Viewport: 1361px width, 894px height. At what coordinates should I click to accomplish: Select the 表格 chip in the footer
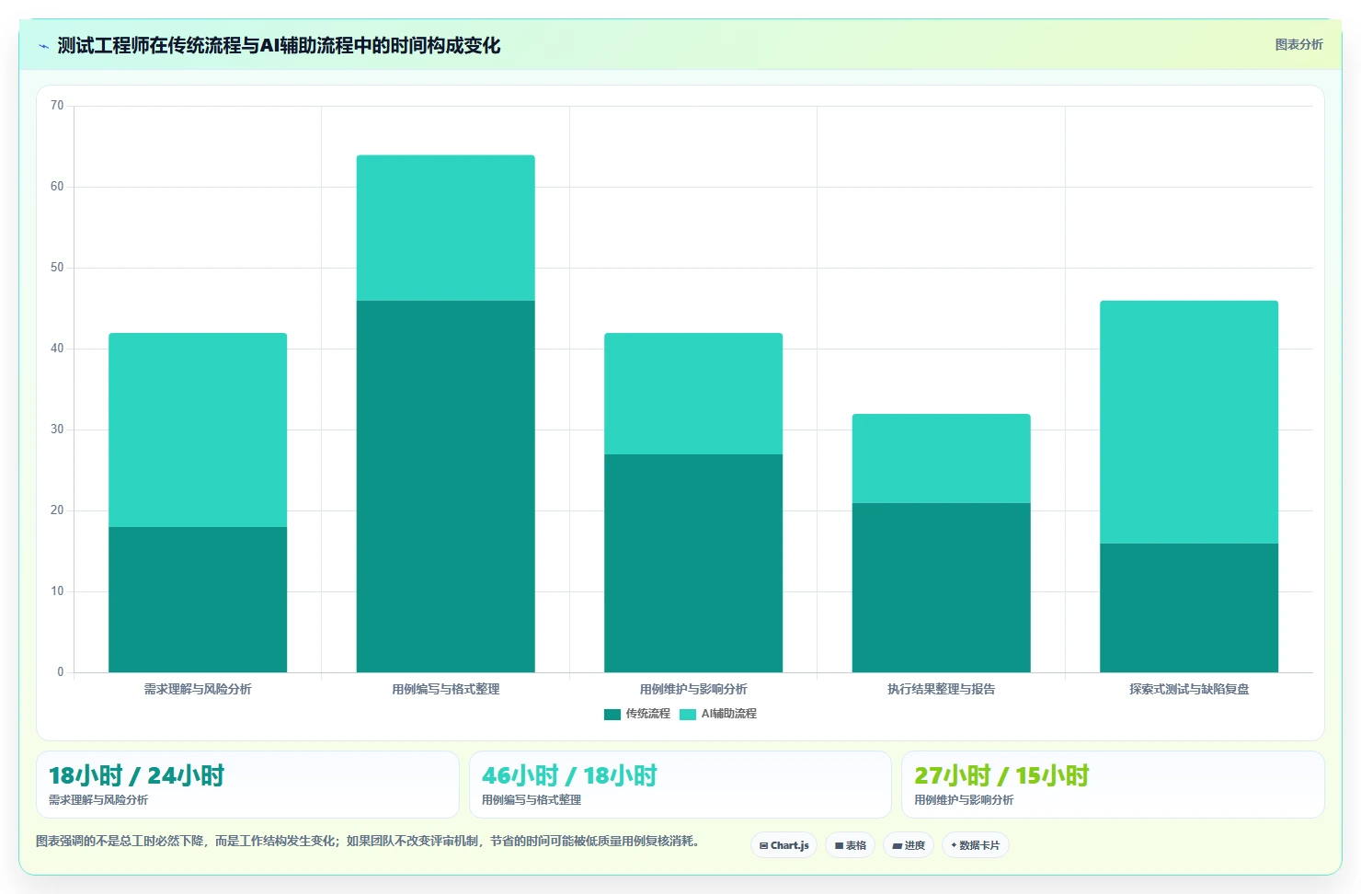point(850,845)
